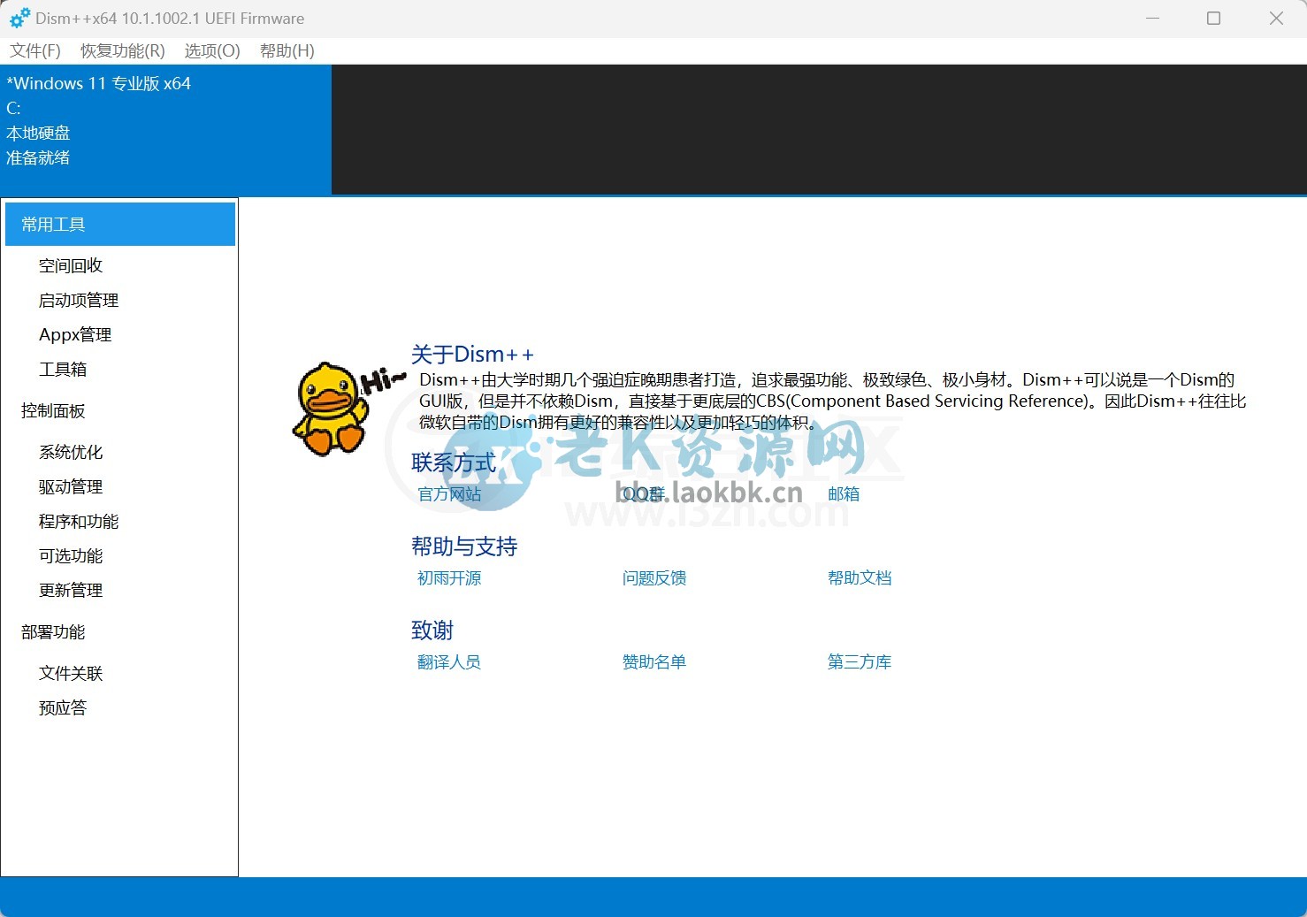Click the QQ群 link
1307x917 pixels.
pyautogui.click(x=643, y=493)
